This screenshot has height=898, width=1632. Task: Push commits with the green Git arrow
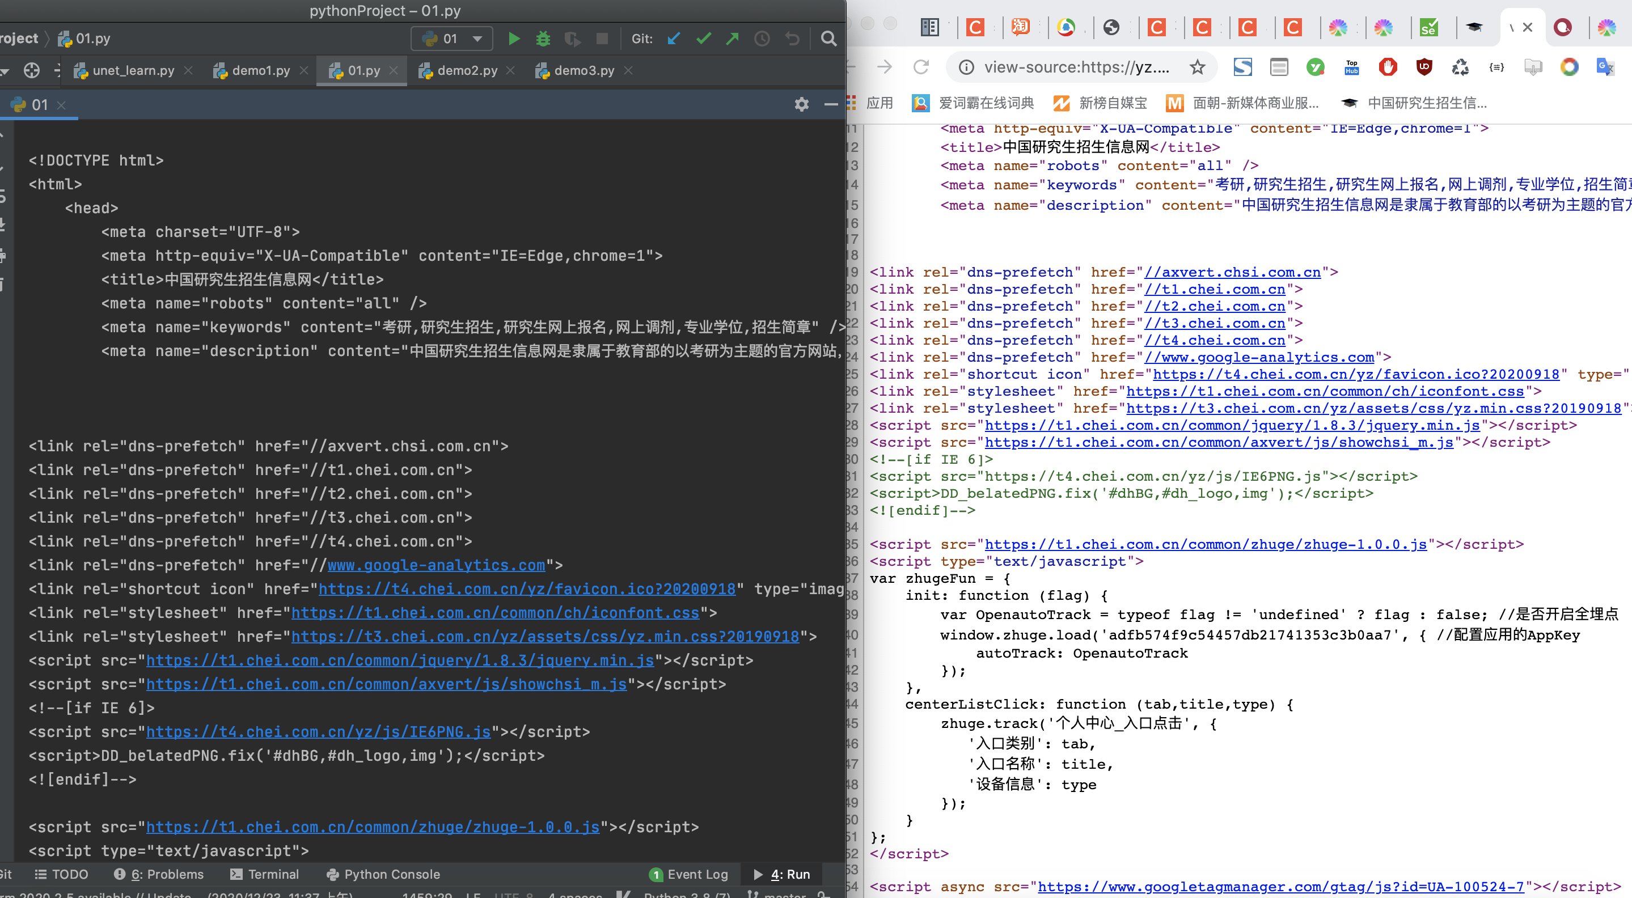[733, 39]
